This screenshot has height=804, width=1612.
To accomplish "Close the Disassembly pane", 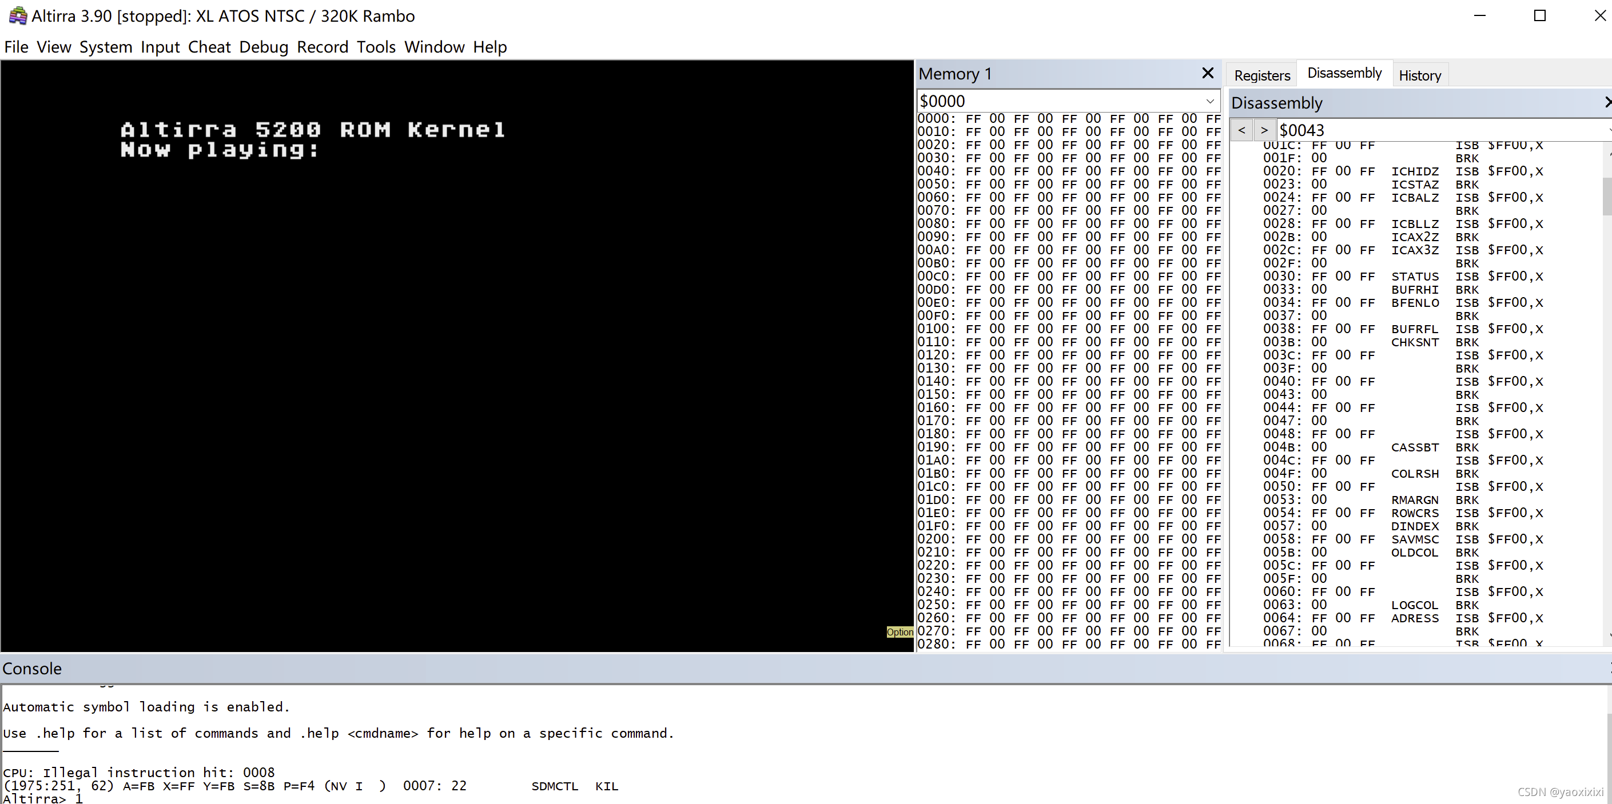I will pos(1607,102).
